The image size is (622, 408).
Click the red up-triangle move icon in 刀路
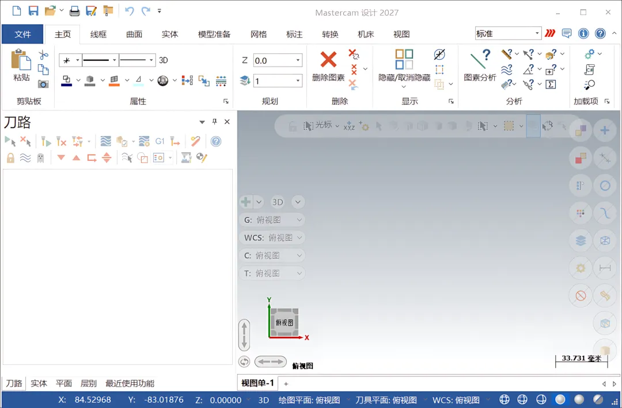coord(77,158)
